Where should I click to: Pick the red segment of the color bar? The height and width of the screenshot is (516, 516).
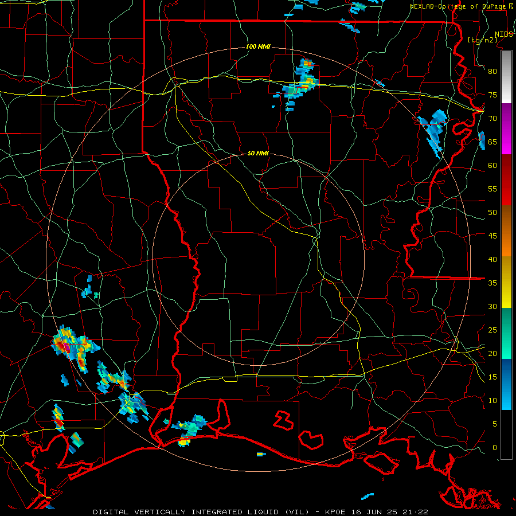click(507, 180)
